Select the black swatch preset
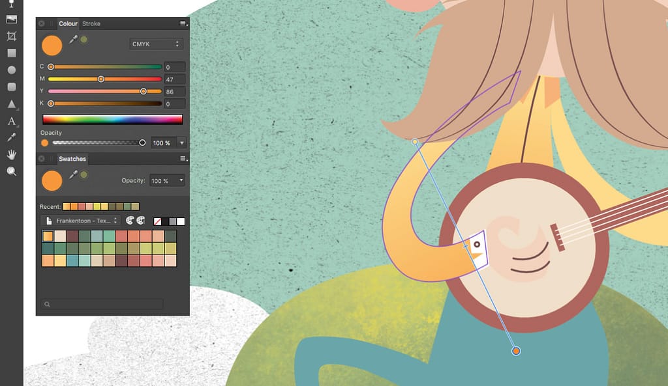Image resolution: width=668 pixels, height=386 pixels. 165,221
